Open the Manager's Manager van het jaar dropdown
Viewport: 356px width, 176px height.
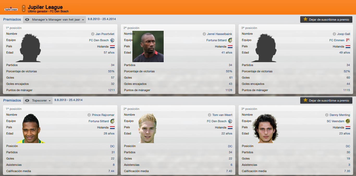coord(54,20)
